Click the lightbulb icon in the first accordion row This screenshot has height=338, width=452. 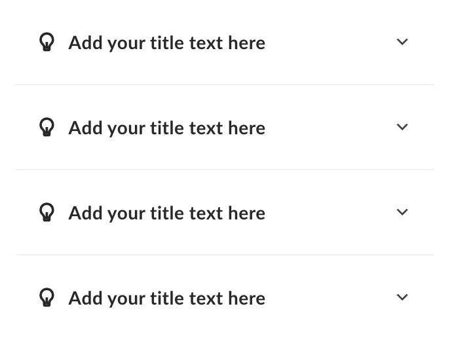pyautogui.click(x=47, y=43)
